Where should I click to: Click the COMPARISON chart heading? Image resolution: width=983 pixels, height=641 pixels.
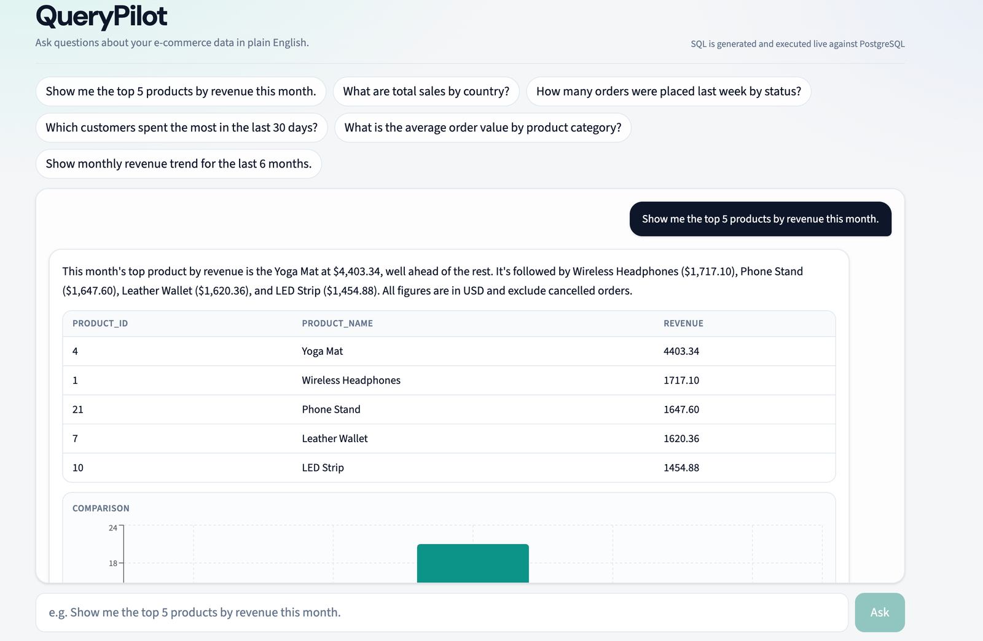coord(101,508)
